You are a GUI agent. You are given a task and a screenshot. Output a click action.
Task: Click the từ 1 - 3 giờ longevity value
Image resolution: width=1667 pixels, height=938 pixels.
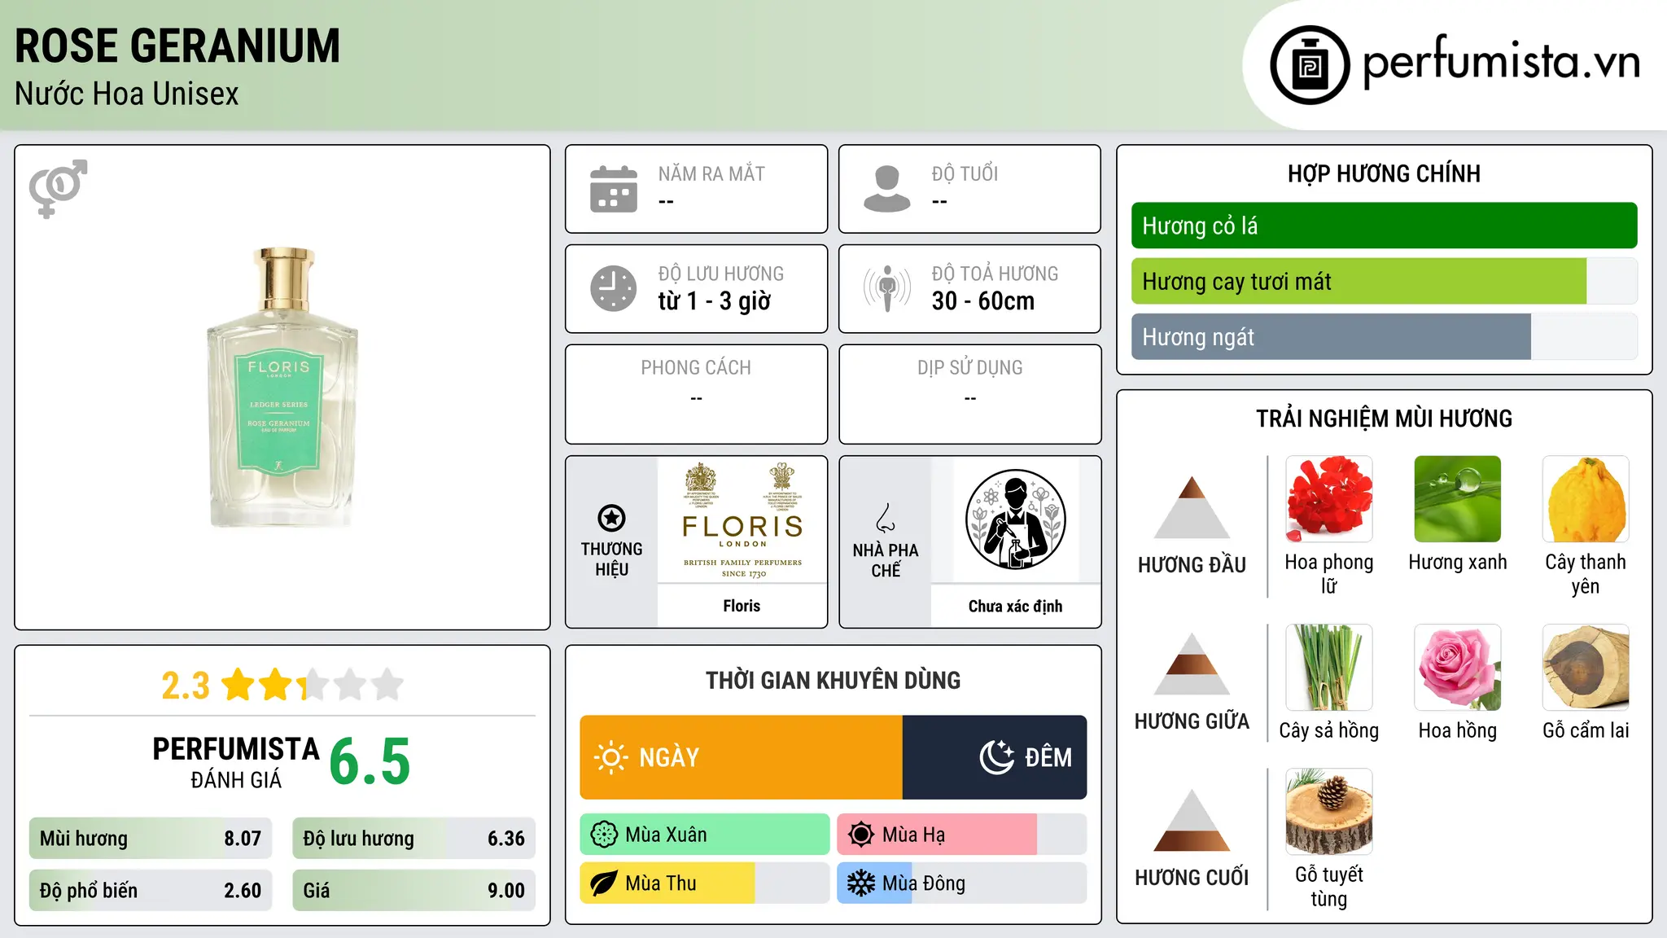pos(714,301)
